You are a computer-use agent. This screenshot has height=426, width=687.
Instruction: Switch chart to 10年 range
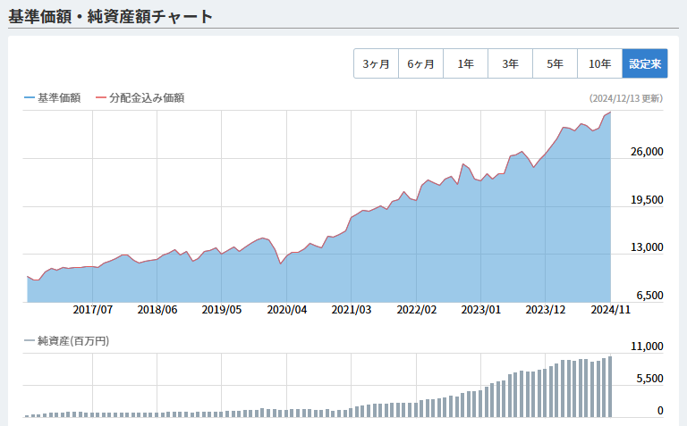(x=600, y=64)
